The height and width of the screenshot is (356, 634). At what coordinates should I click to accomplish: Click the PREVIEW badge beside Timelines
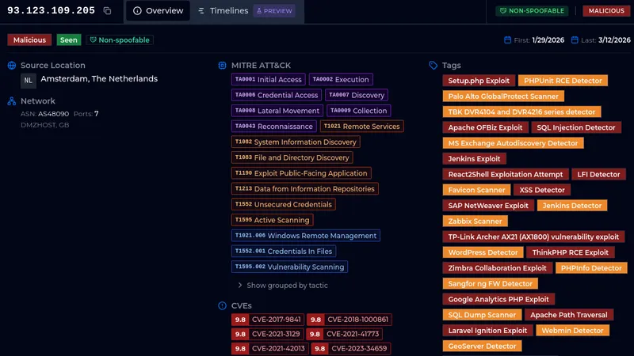pos(274,11)
